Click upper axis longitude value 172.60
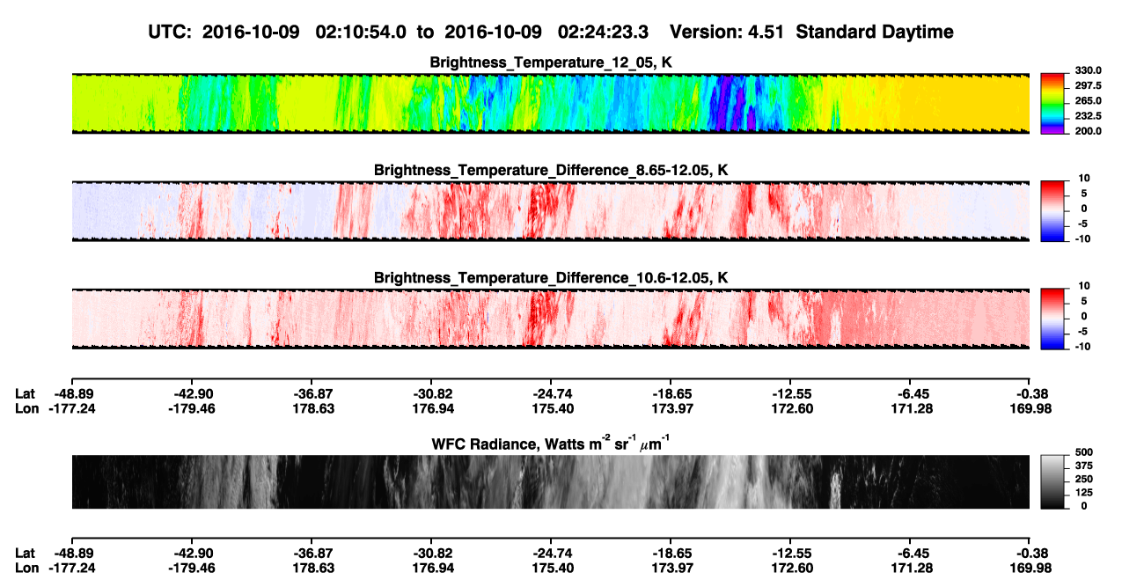The image size is (1144, 587). tap(790, 408)
